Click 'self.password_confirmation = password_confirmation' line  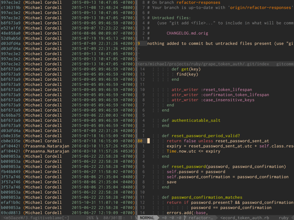tap(228, 177)
